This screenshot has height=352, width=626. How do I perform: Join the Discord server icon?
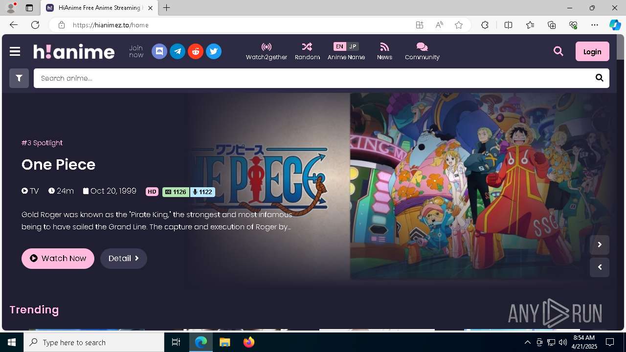159,51
